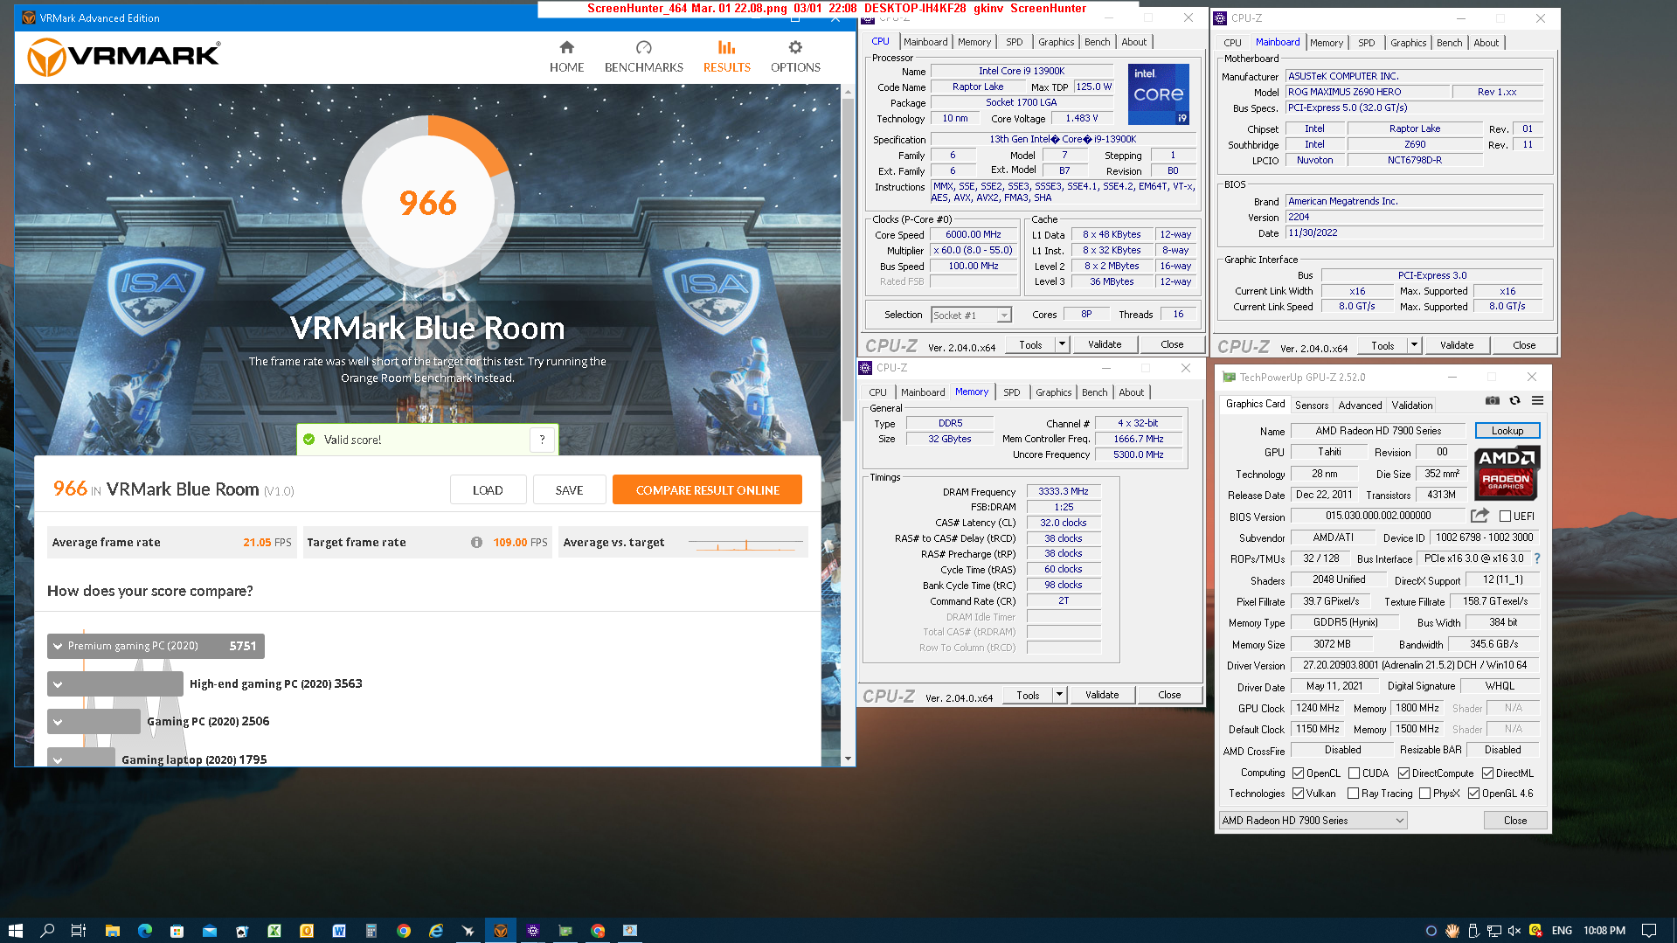Open Tools dropdown arrow in CPU-Z Mainboard window

coord(1414,345)
